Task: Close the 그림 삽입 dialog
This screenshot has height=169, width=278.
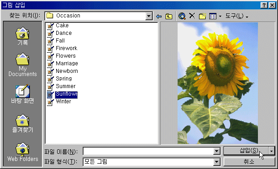Action: tap(272, 5)
